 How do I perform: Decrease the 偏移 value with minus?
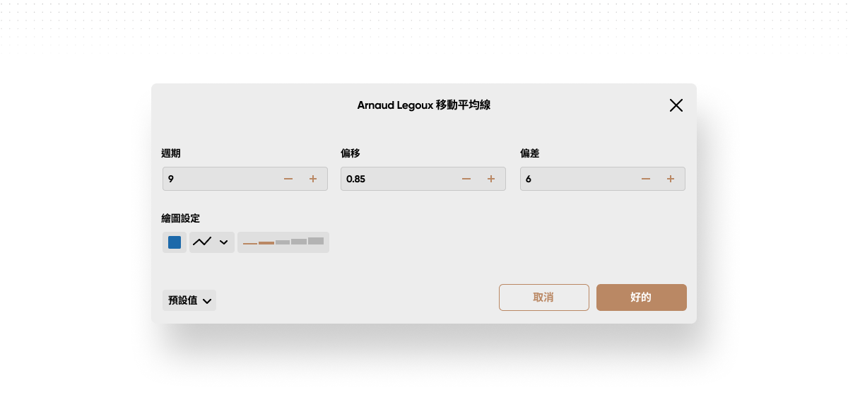tap(466, 179)
